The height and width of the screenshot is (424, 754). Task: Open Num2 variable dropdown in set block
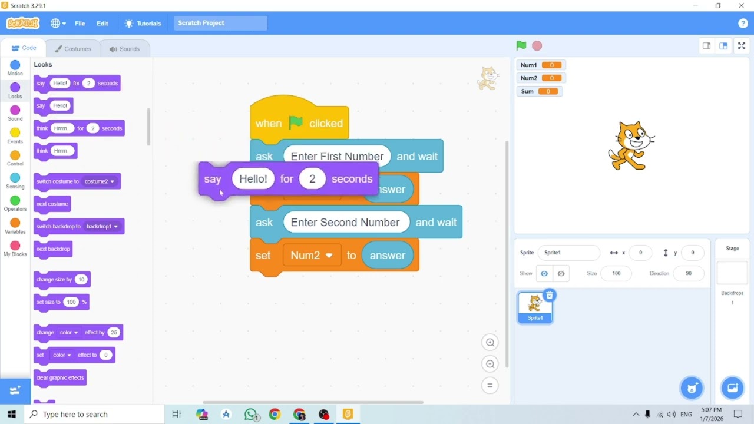[x=312, y=256]
